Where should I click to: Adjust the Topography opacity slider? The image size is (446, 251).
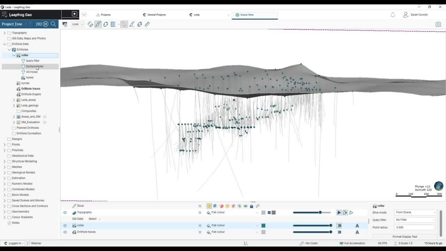tap(312, 213)
